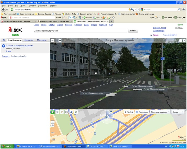The image size is (187, 149).
Task: Select the hand pan tool on map
Action: [53, 112]
